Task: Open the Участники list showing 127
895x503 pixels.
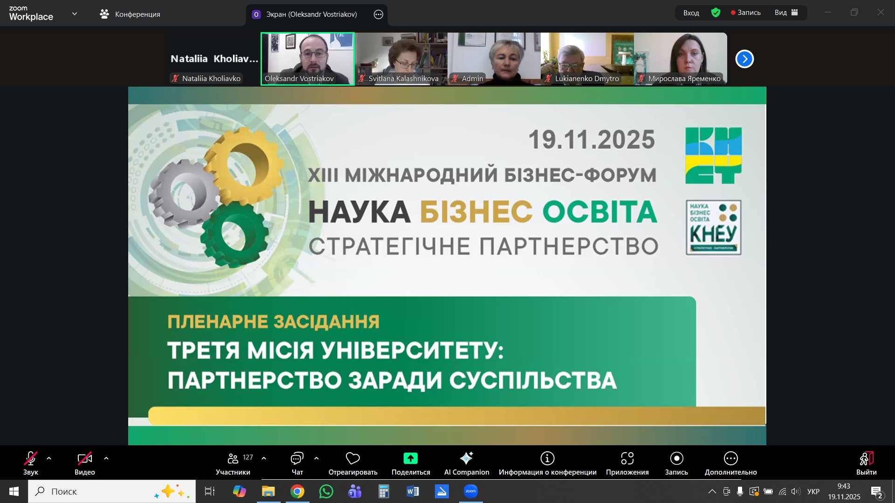Action: tap(233, 462)
